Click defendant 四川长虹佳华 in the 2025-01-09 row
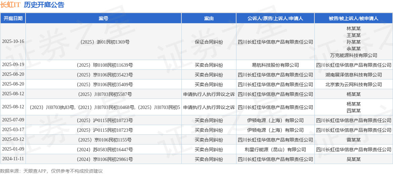This screenshot has width=393, height=174. click(x=354, y=150)
